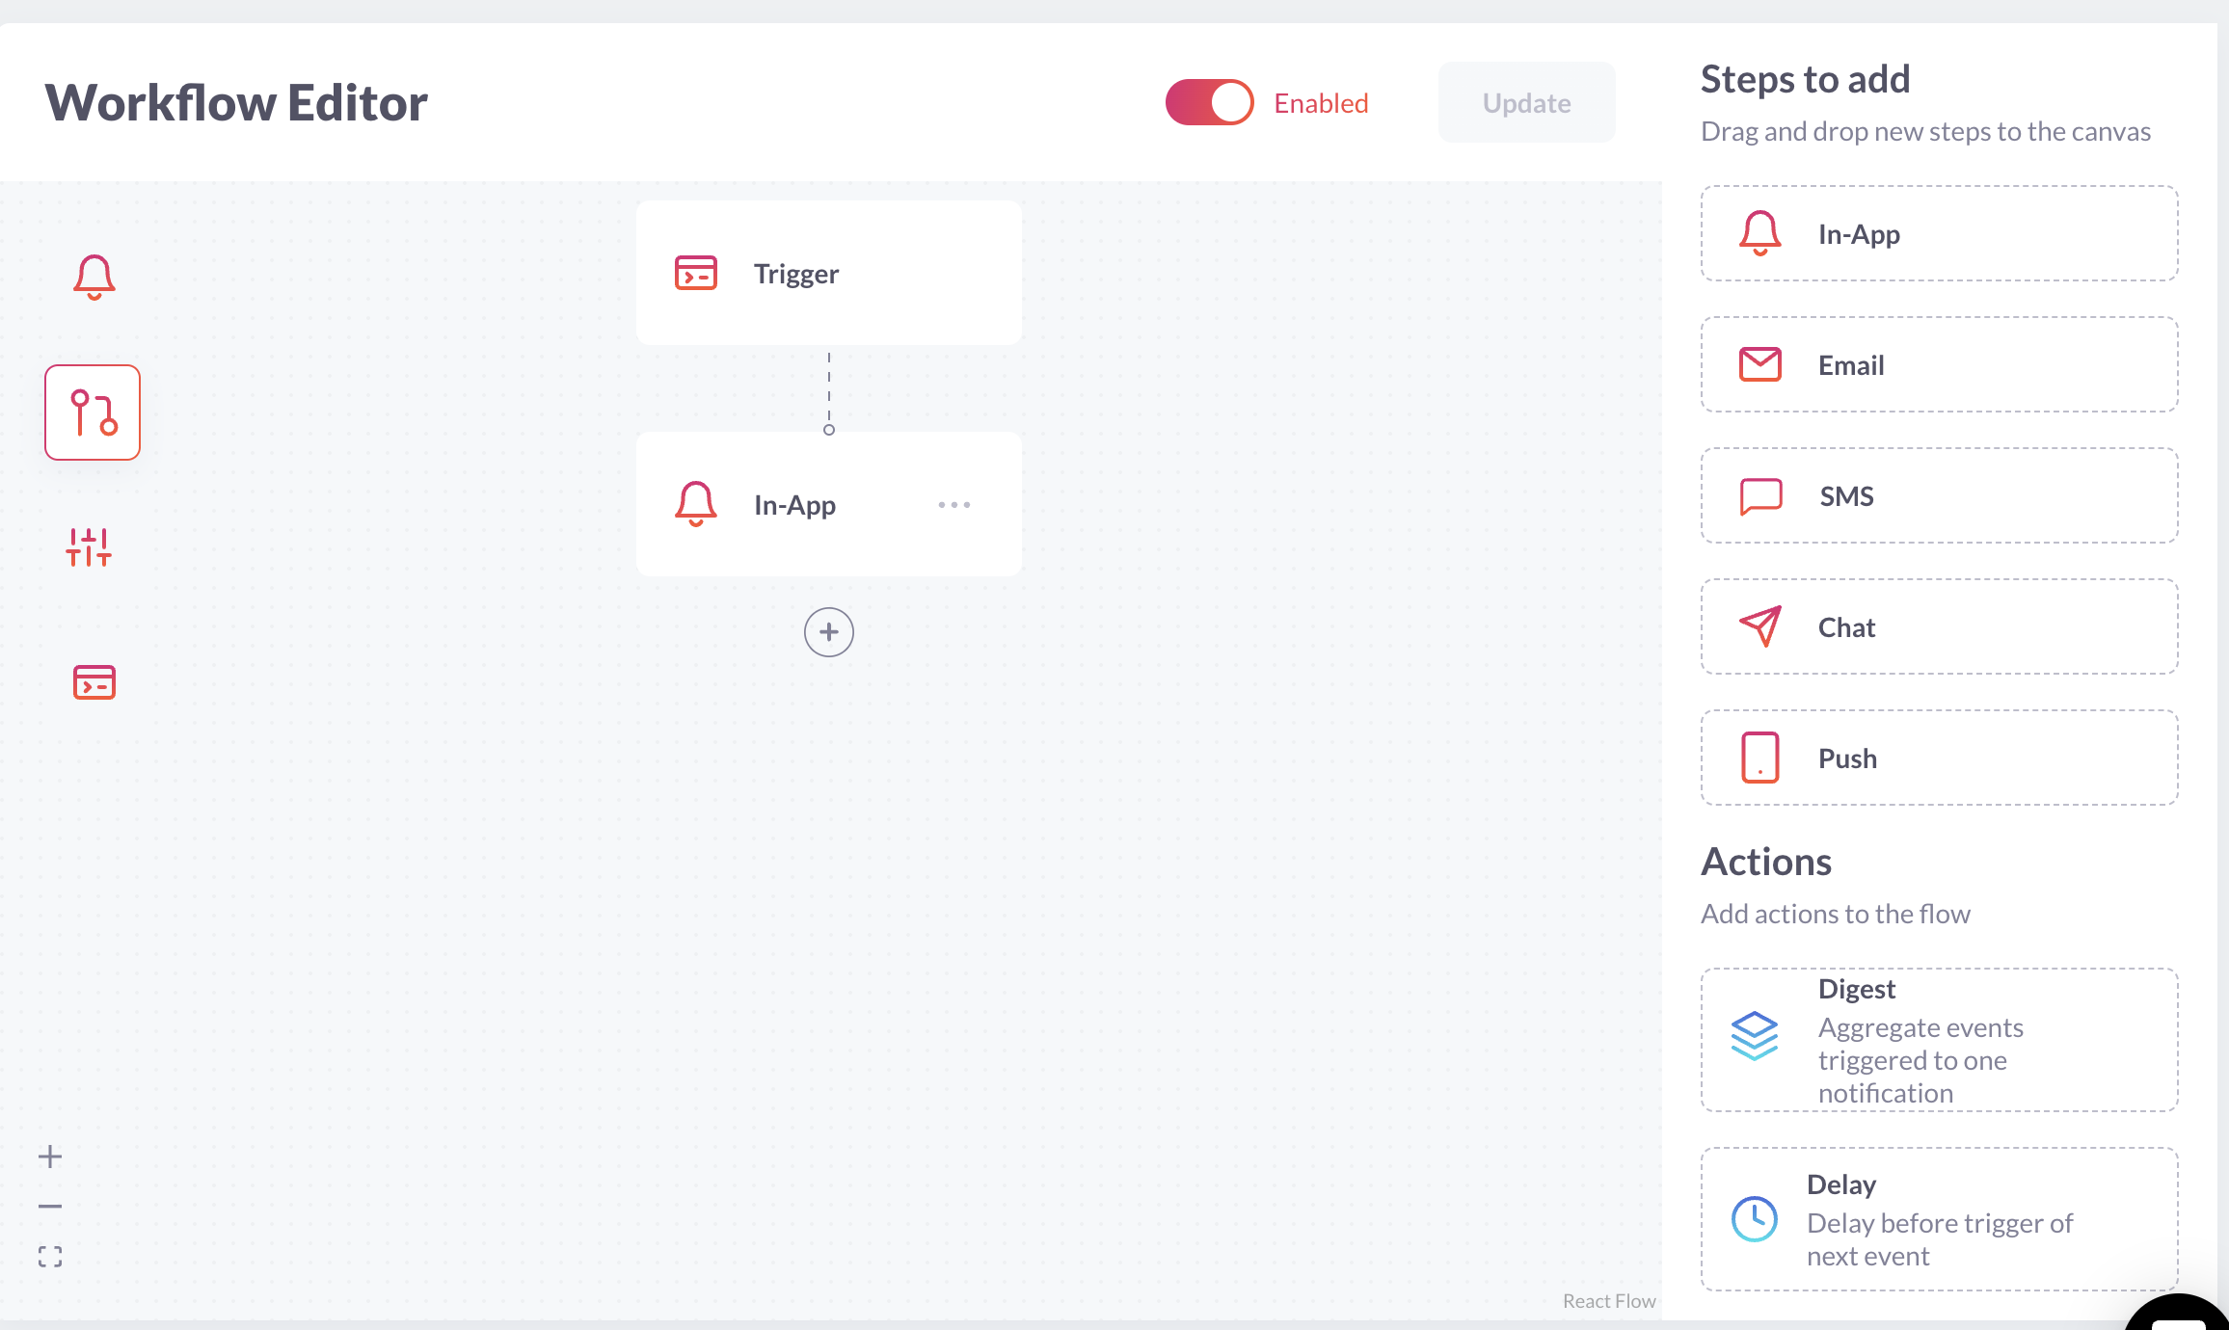Click the Update button
This screenshot has height=1330, width=2229.
click(x=1526, y=103)
